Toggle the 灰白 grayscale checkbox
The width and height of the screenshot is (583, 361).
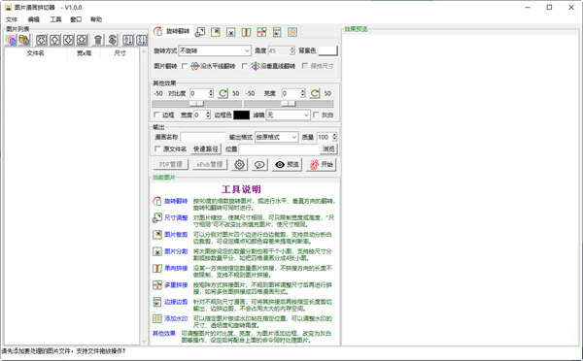(x=316, y=115)
